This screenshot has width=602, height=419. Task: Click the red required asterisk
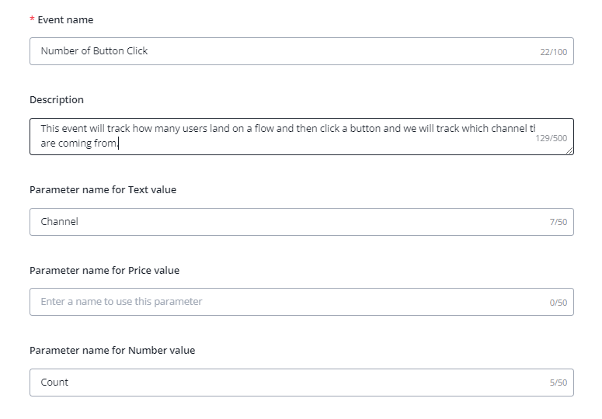click(32, 19)
